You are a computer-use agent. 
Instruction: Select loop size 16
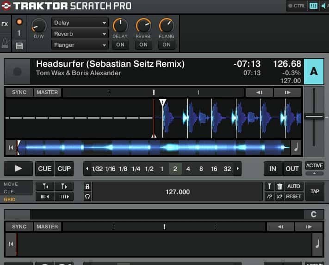(x=214, y=169)
